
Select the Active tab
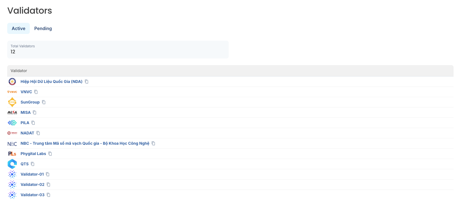tap(18, 28)
